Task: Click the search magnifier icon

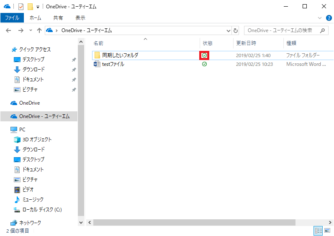Action: (323, 30)
